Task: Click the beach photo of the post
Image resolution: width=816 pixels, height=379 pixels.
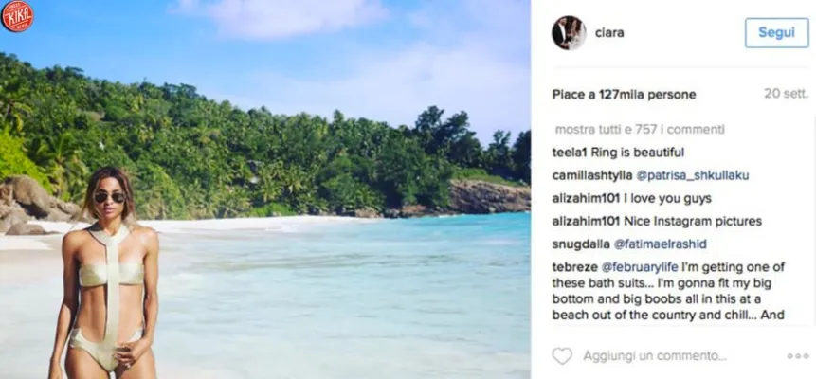Action: 284,189
